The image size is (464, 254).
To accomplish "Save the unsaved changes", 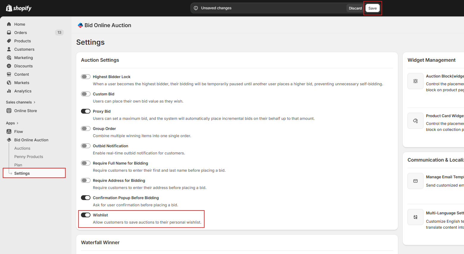I will coord(372,8).
